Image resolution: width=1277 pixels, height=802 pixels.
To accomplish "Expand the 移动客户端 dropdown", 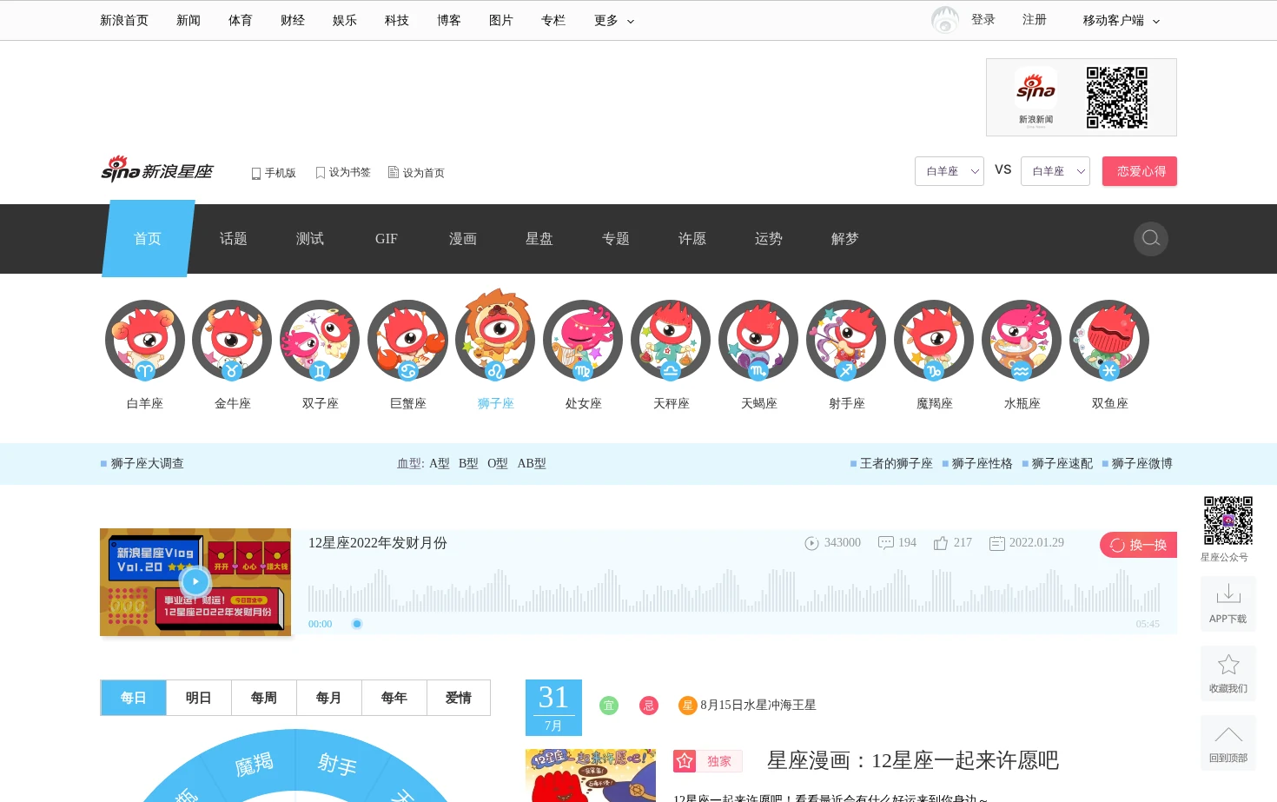I will click(x=1122, y=20).
